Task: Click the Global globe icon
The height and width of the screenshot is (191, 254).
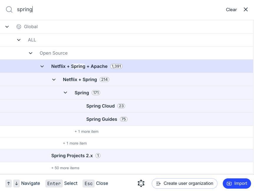Action: pyautogui.click(x=19, y=27)
